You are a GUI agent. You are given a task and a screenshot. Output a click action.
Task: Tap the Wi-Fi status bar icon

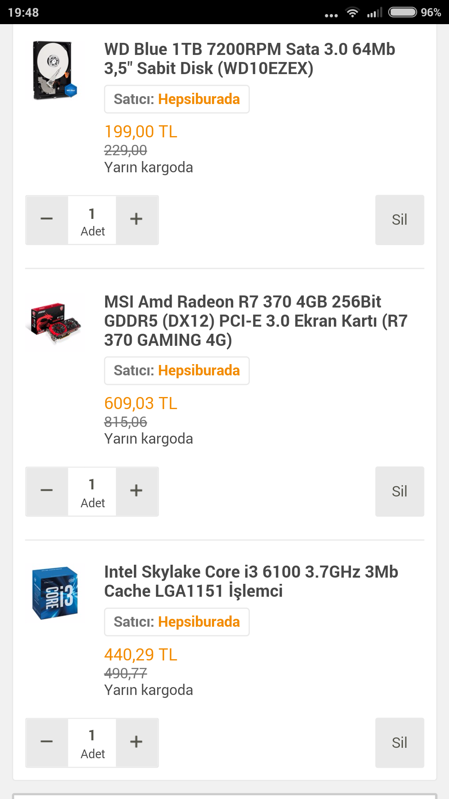click(x=353, y=12)
